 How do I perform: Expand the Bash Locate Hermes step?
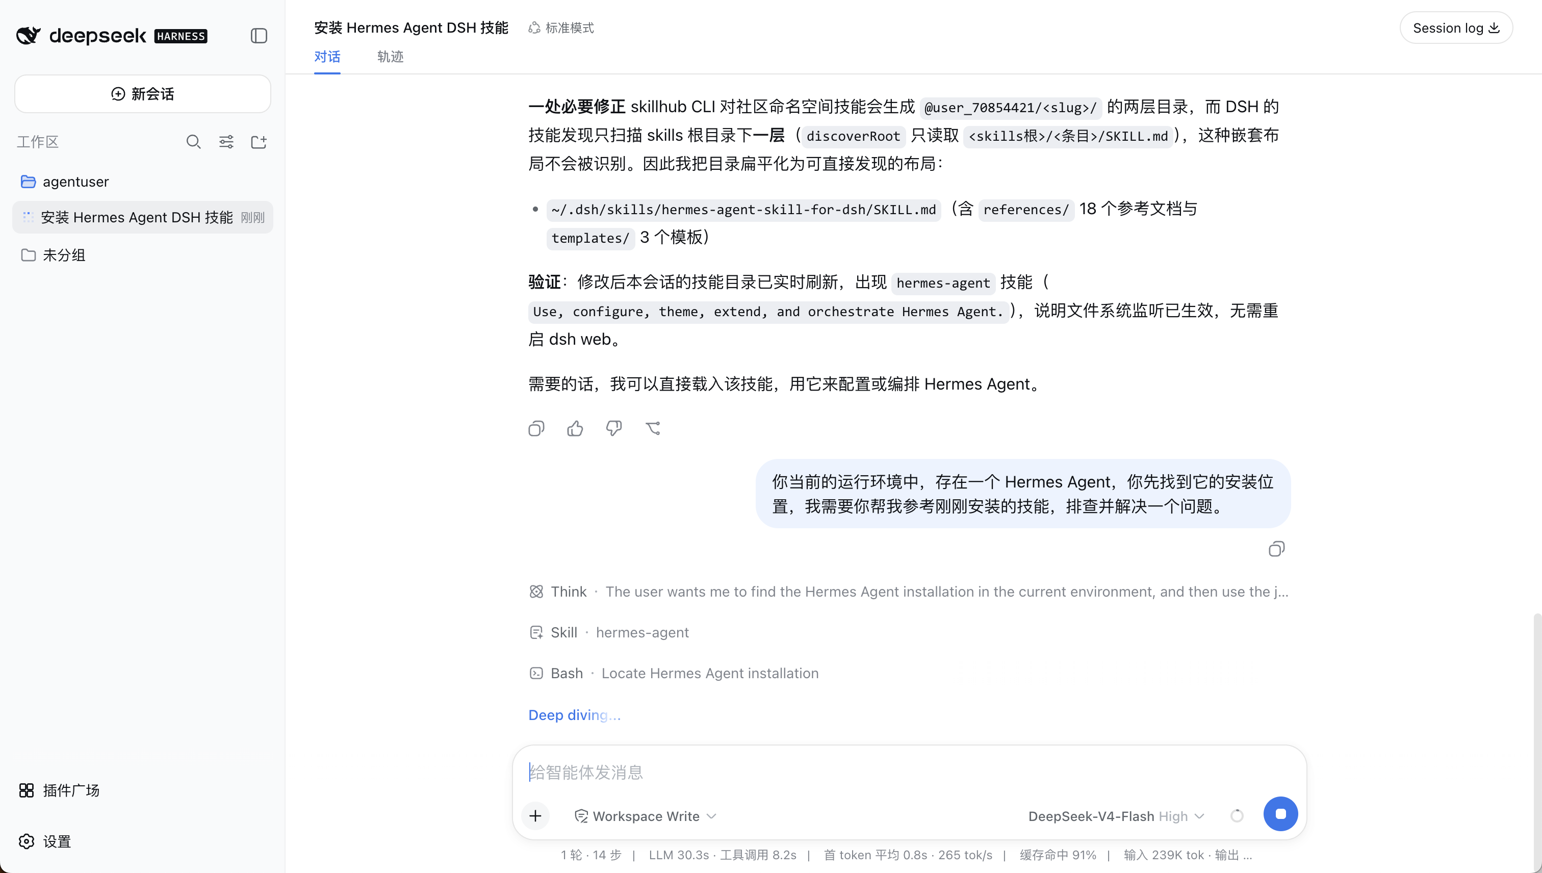click(673, 673)
